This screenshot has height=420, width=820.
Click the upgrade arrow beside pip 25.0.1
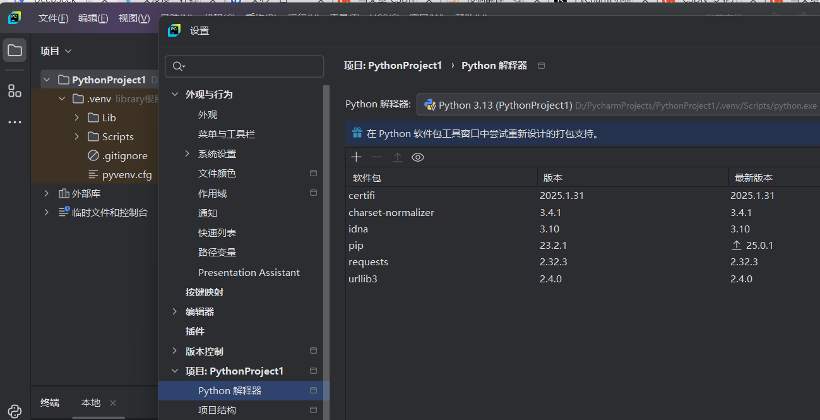pos(736,245)
